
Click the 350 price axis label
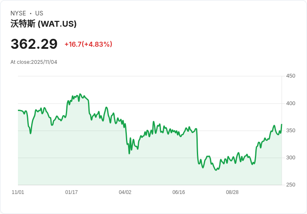click(x=291, y=131)
